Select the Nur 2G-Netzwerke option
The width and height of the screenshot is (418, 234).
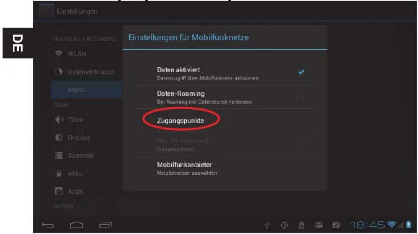pyautogui.click(x=225, y=144)
